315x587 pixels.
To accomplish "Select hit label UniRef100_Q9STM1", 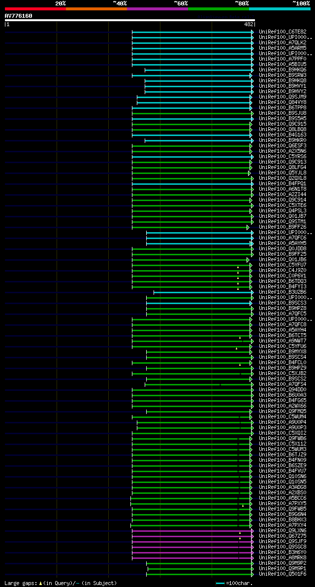I will (283, 222).
